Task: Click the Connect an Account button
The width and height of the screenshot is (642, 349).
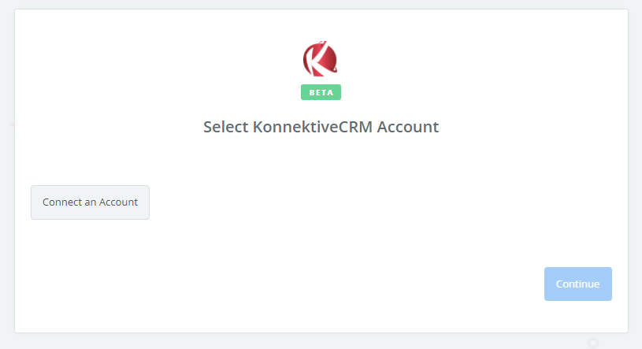Action: point(90,202)
